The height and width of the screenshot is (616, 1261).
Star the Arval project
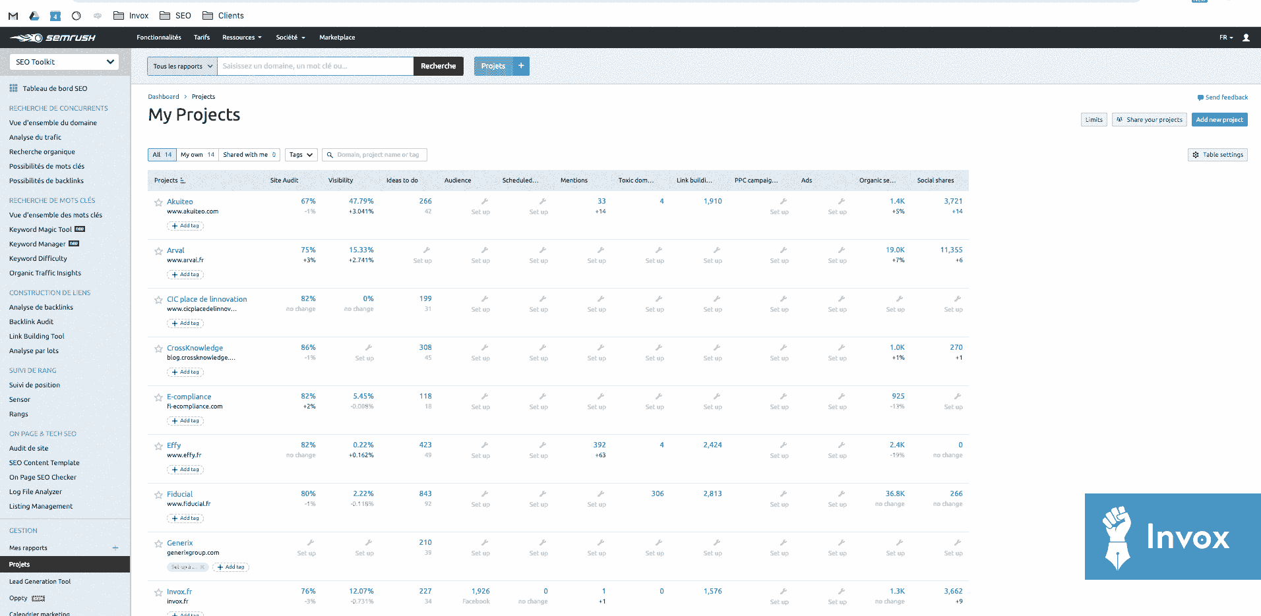coord(158,251)
